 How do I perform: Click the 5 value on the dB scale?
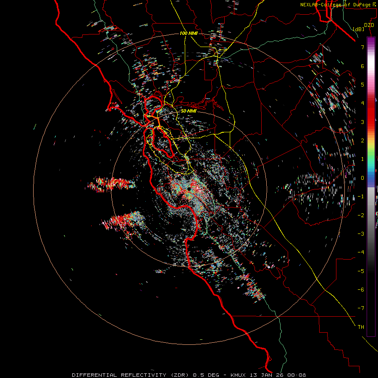click(x=362, y=84)
